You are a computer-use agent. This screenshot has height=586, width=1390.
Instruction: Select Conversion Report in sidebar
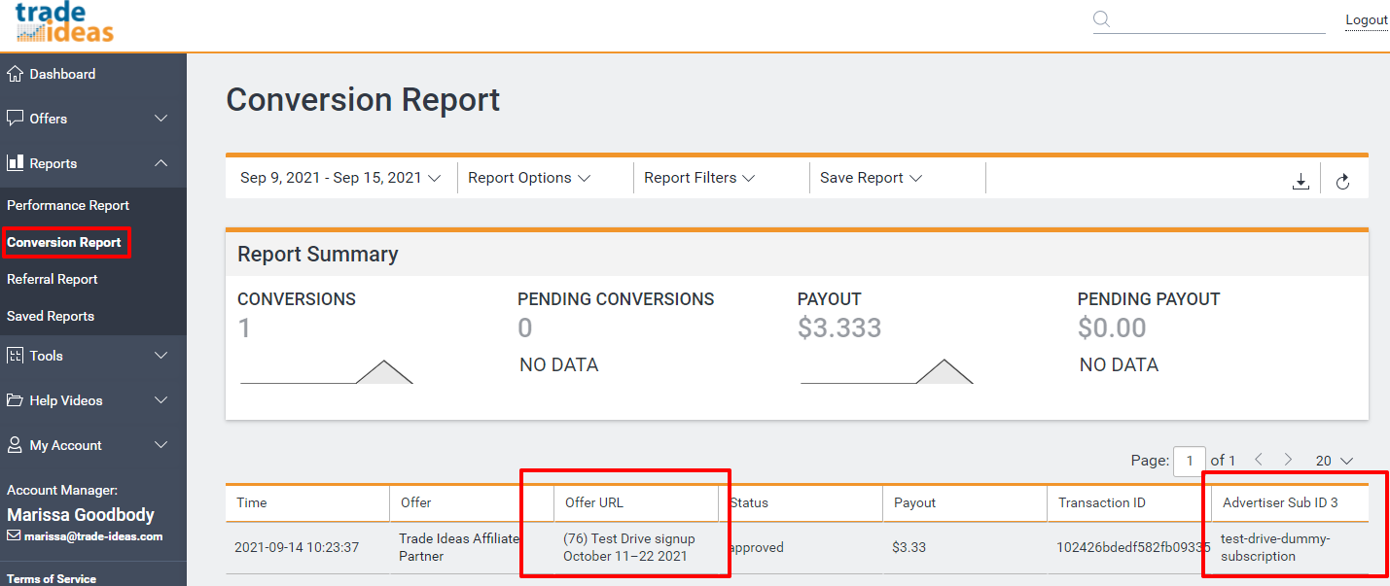(x=64, y=242)
